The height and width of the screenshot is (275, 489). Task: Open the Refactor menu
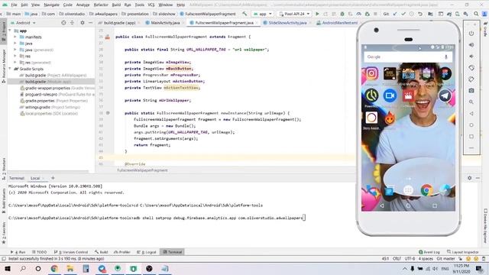pyautogui.click(x=101, y=5)
